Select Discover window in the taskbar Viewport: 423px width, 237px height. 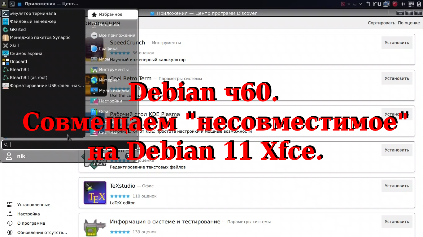(48, 4)
